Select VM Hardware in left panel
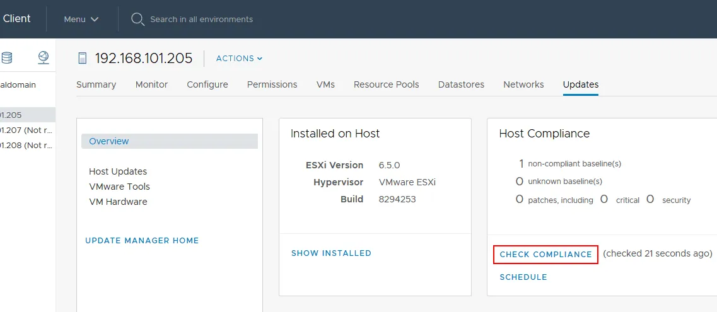 click(x=118, y=202)
